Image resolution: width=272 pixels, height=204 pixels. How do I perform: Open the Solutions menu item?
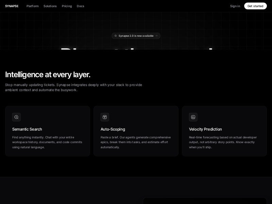50,6
